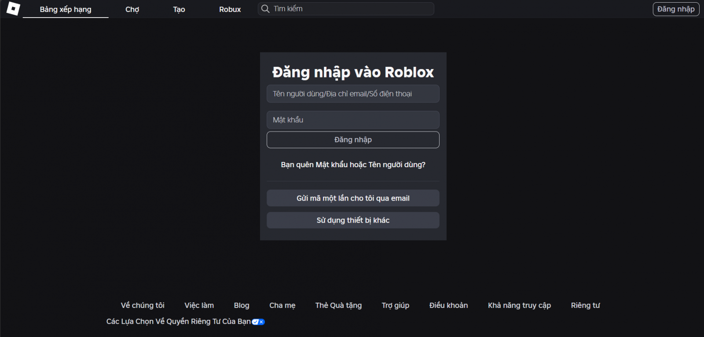Open the Trợ giúp footer link
This screenshot has height=337, width=704.
pyautogui.click(x=395, y=305)
